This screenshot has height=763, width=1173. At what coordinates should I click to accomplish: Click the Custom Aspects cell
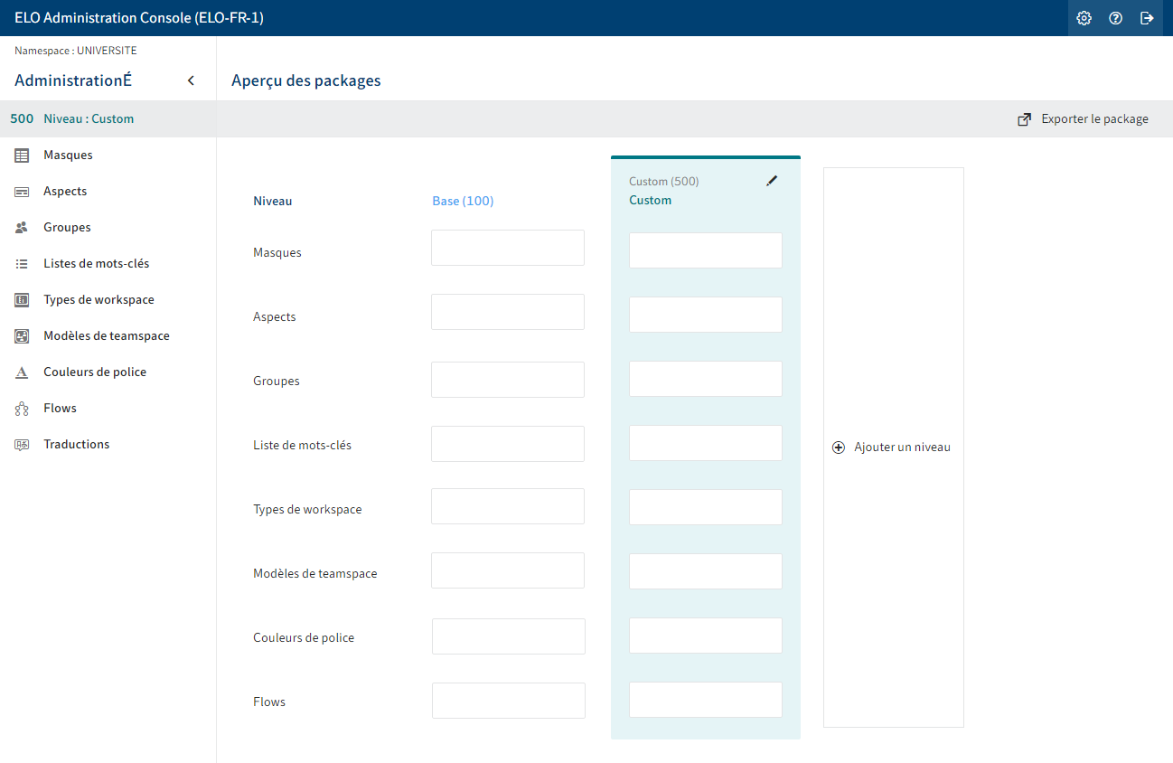click(x=706, y=315)
